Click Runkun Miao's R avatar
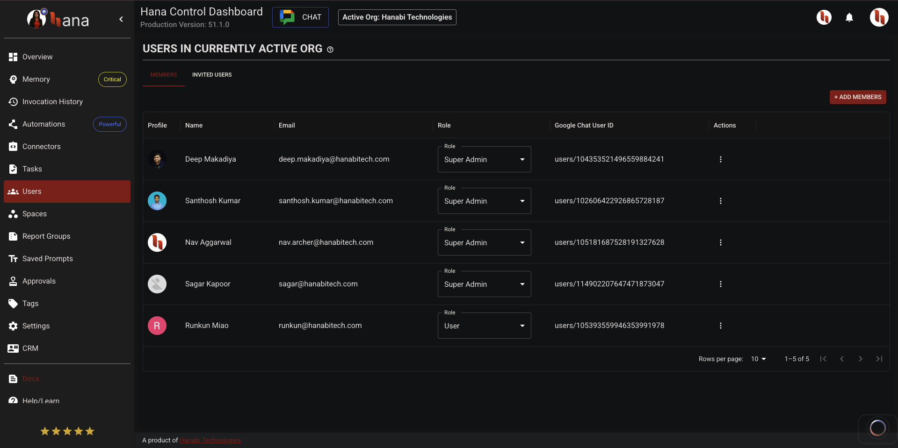This screenshot has width=898, height=448. click(157, 326)
